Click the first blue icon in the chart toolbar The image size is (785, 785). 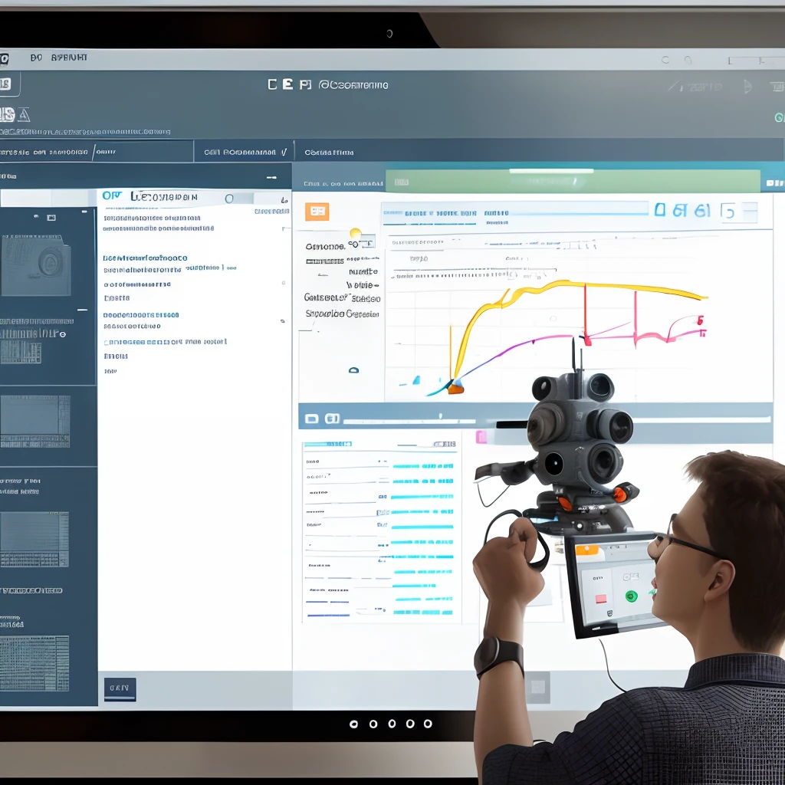(x=660, y=210)
